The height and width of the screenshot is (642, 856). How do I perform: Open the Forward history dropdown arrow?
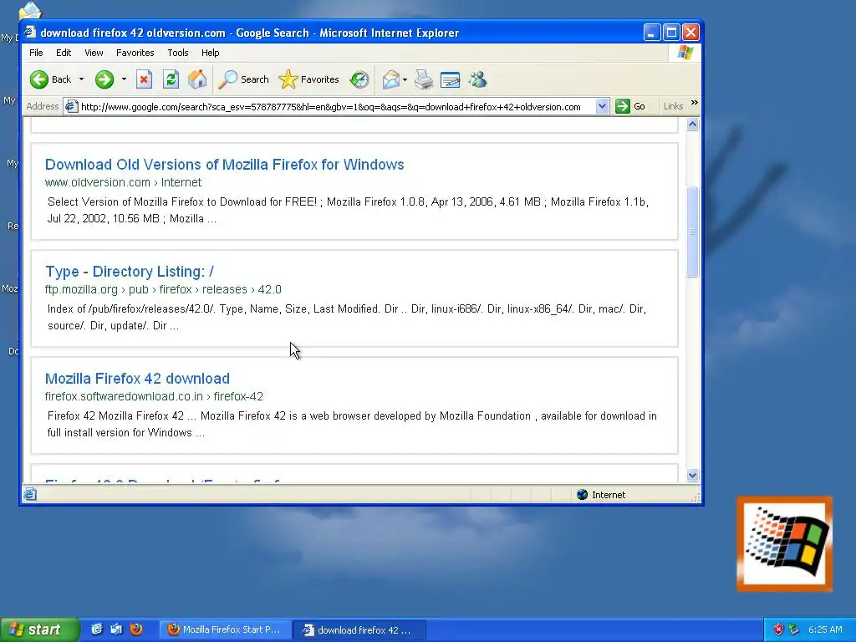coord(124,79)
